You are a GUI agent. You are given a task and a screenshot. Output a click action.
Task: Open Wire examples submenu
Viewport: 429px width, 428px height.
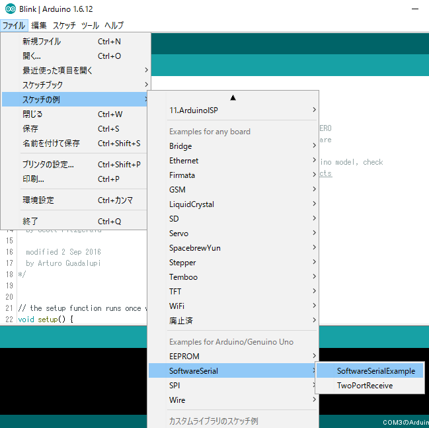[x=233, y=400]
